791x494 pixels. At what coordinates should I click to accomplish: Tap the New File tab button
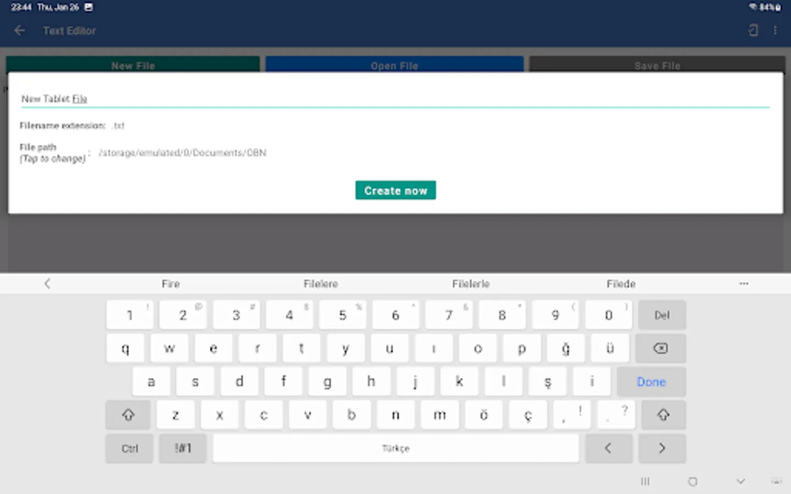[133, 65]
